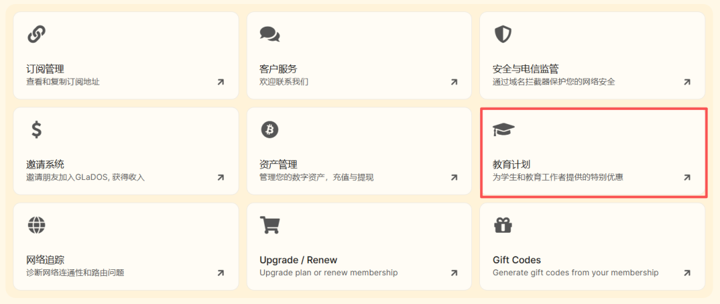Click the arrow on 邀请系统 card
Viewport: 720px width, 304px height.
221,177
